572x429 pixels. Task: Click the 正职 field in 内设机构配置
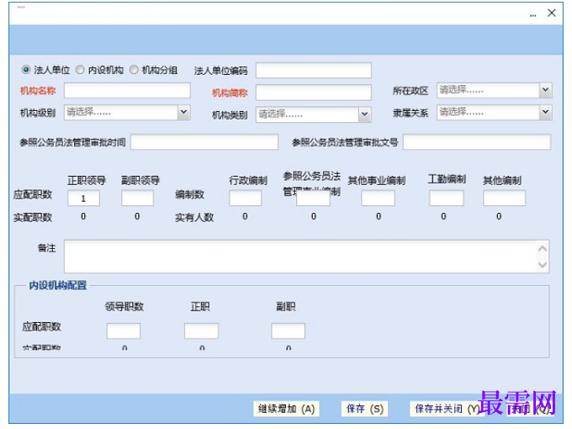201,331
